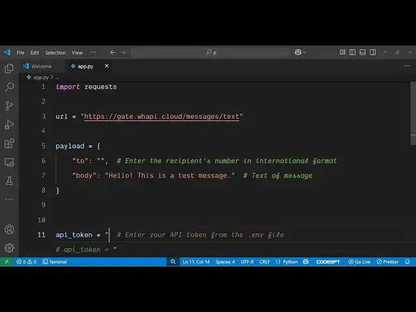Open the File menu
416x312 pixels.
20,53
